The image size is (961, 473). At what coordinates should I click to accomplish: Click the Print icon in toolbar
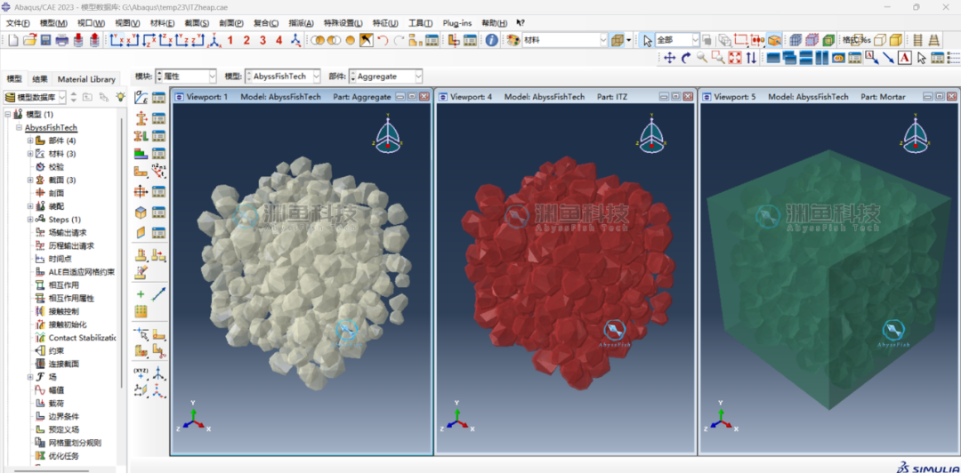[61, 40]
